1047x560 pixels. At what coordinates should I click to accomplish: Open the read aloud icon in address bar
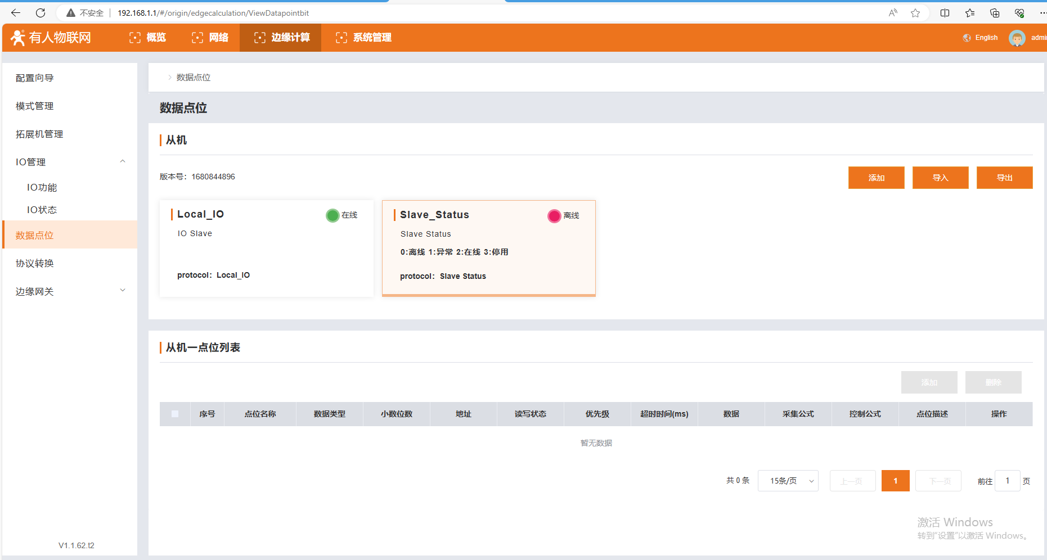click(893, 13)
